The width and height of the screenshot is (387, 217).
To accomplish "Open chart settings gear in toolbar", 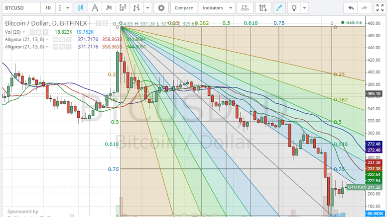I will coord(161,8).
